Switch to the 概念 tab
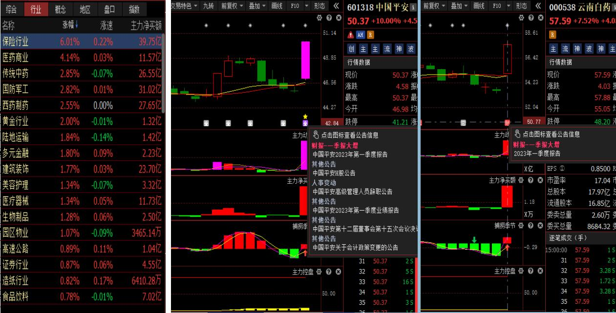The height and width of the screenshot is (313, 616). (61, 9)
